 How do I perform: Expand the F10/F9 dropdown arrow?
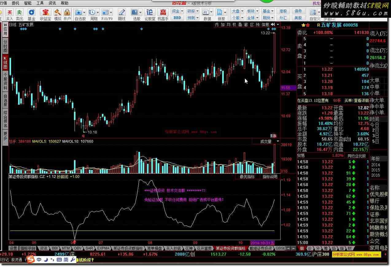tap(110, 12)
